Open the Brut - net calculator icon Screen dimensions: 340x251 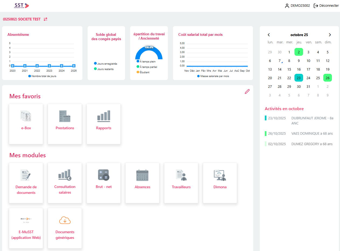[103, 175]
